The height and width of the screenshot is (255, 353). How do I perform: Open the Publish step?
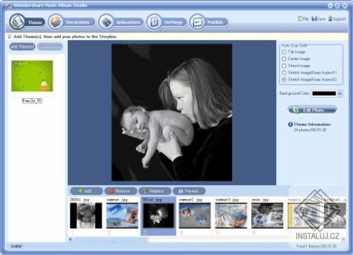pyautogui.click(x=209, y=22)
